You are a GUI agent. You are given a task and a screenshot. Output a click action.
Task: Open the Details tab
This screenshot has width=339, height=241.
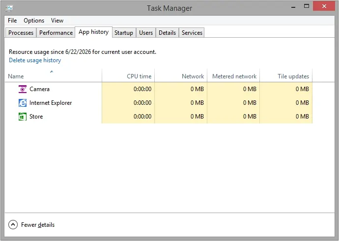tap(168, 33)
